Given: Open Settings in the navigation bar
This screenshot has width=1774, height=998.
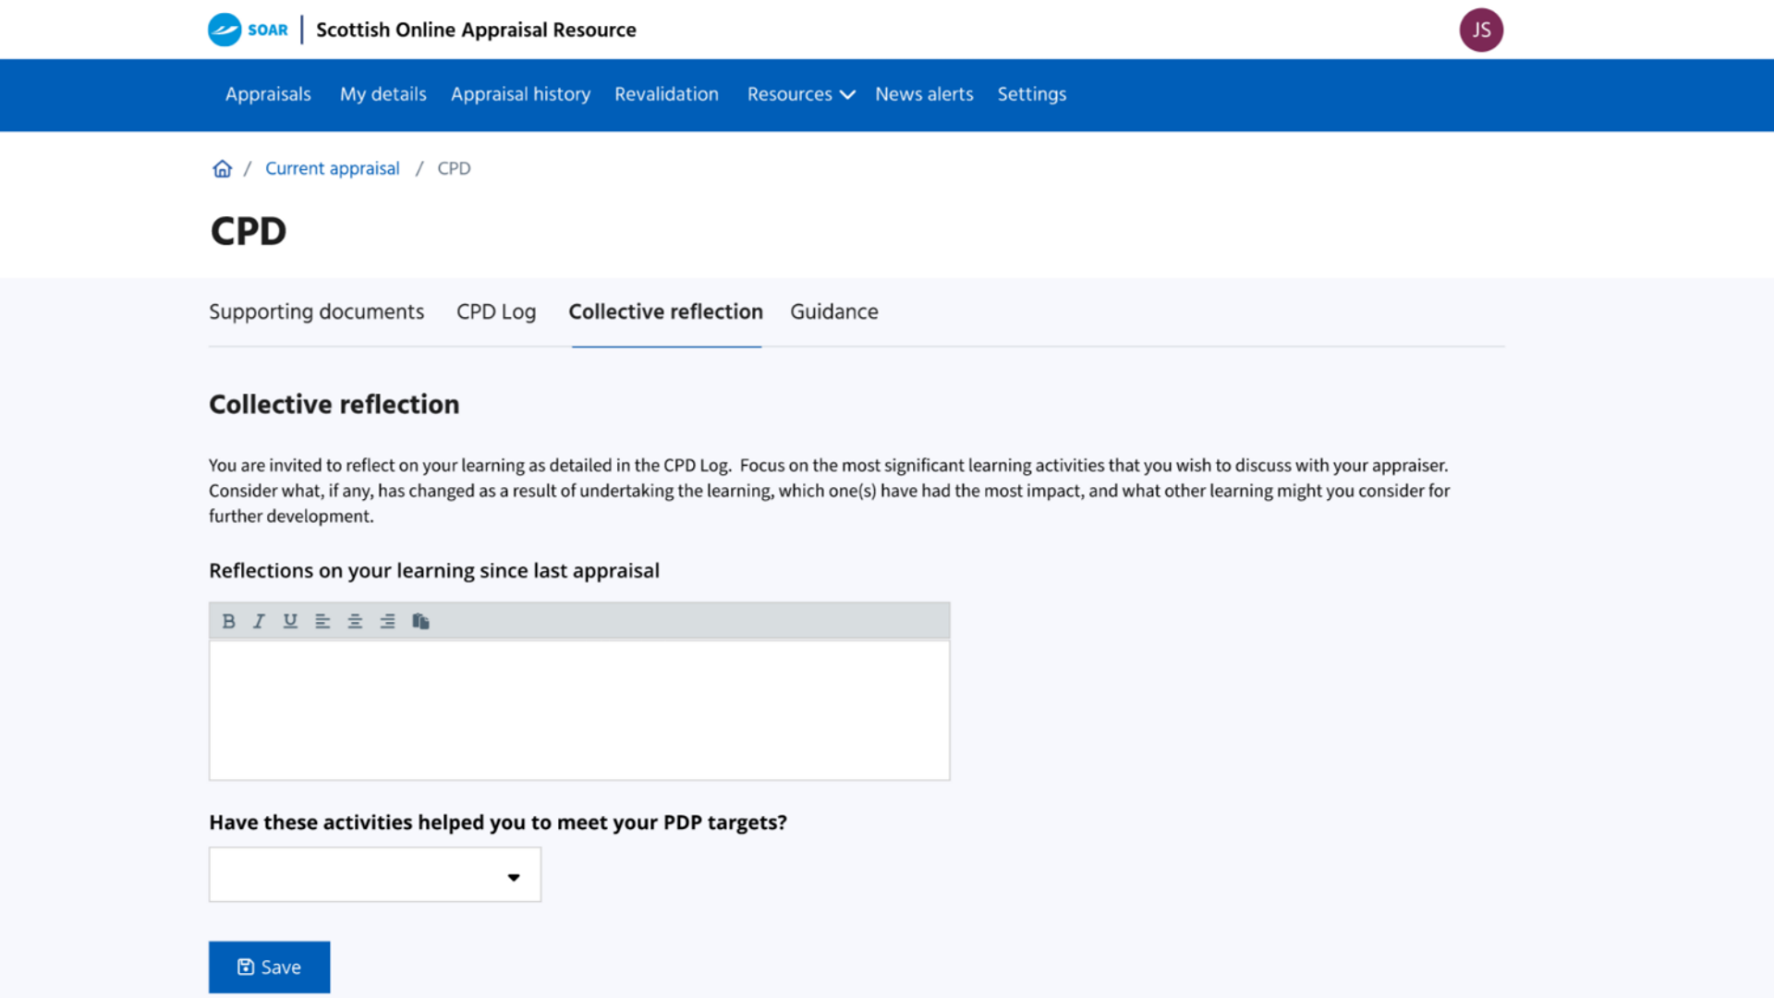Looking at the screenshot, I should pos(1031,94).
